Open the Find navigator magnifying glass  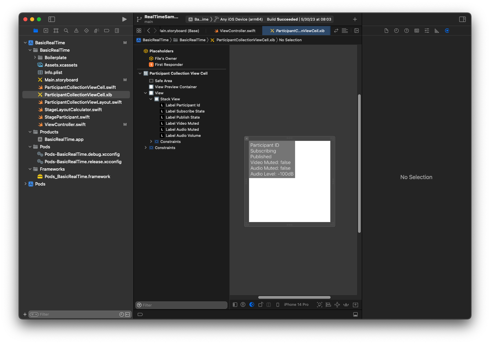click(x=66, y=30)
